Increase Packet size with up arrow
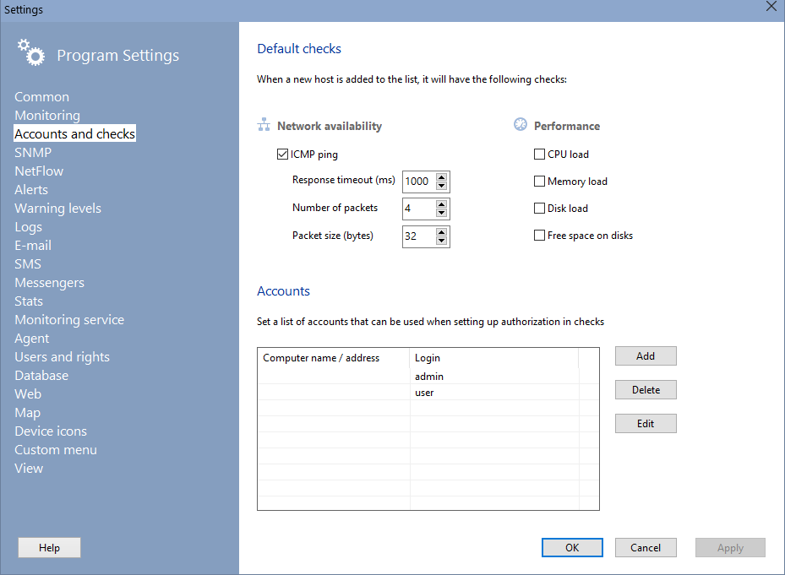This screenshot has height=575, width=785. [x=441, y=231]
